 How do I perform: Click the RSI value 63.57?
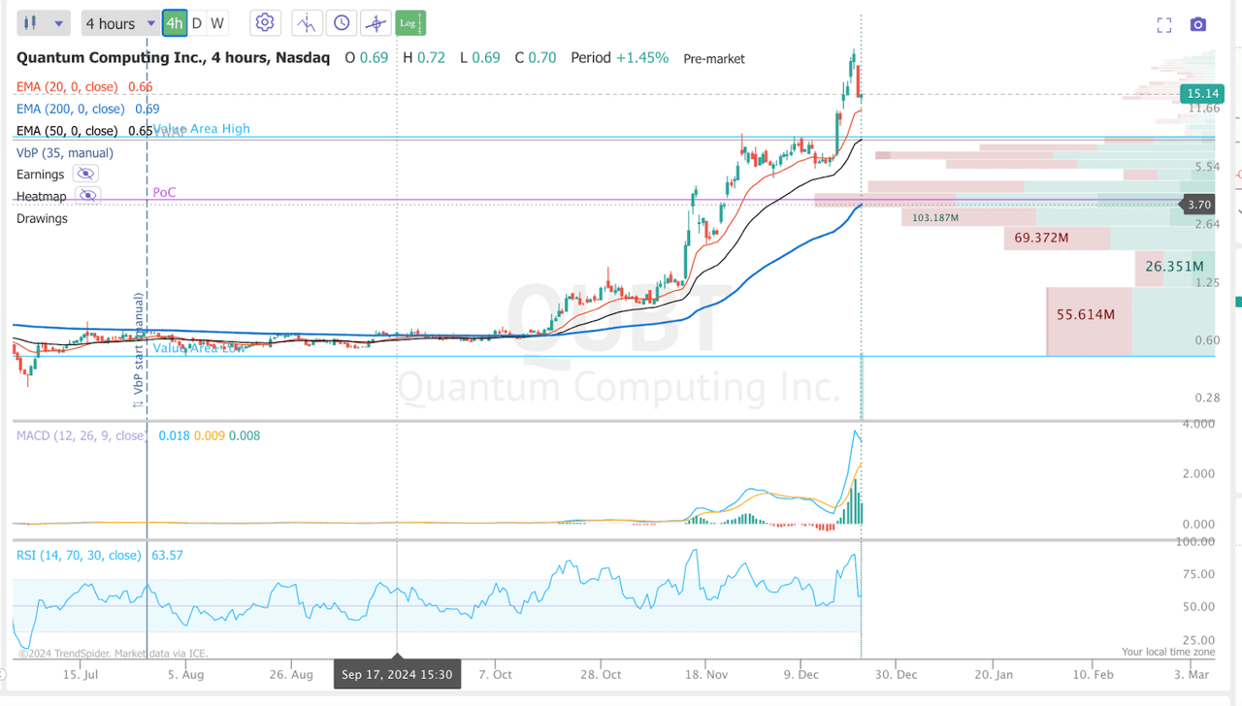[167, 556]
